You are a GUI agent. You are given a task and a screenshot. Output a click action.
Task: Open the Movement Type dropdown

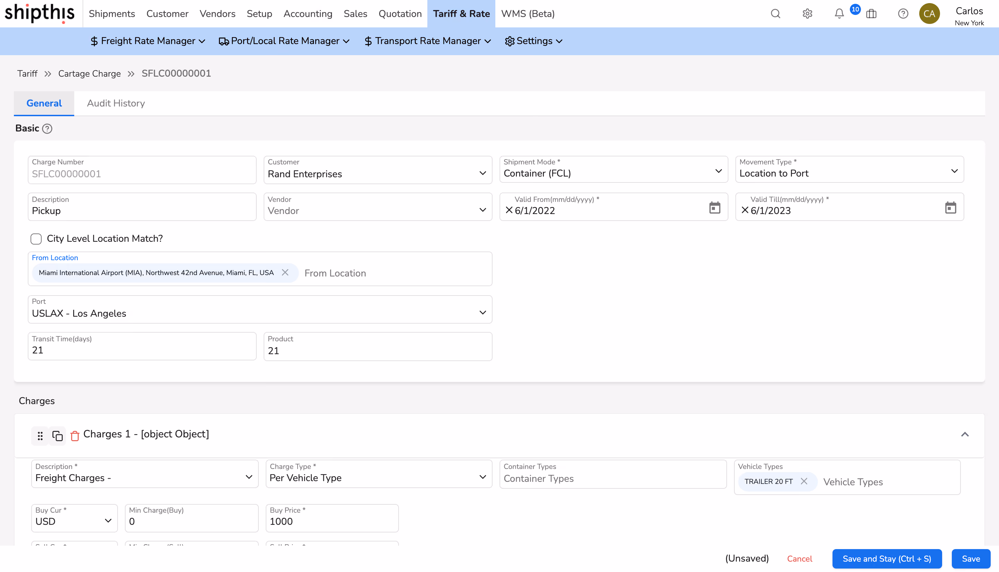(x=849, y=169)
